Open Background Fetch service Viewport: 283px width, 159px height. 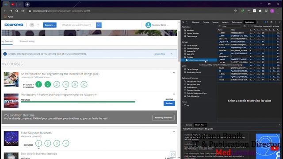pyautogui.click(x=194, y=81)
